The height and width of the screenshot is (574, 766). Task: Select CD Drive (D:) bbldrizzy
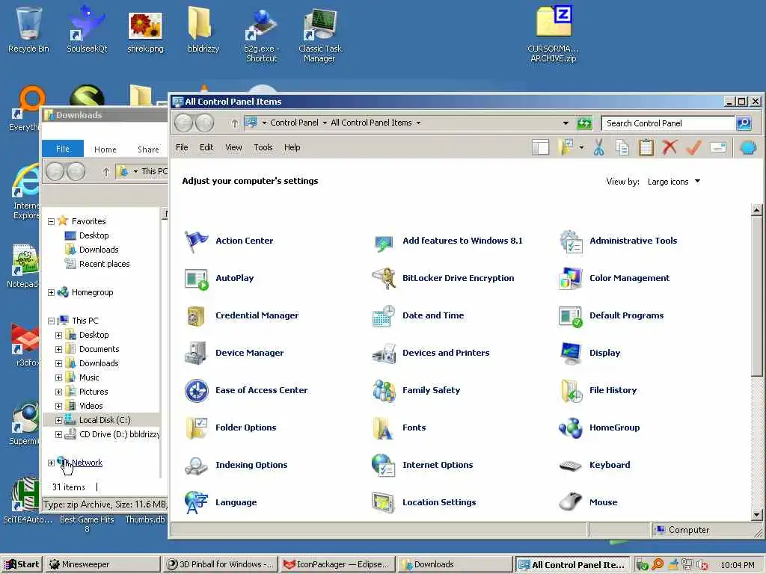[114, 434]
